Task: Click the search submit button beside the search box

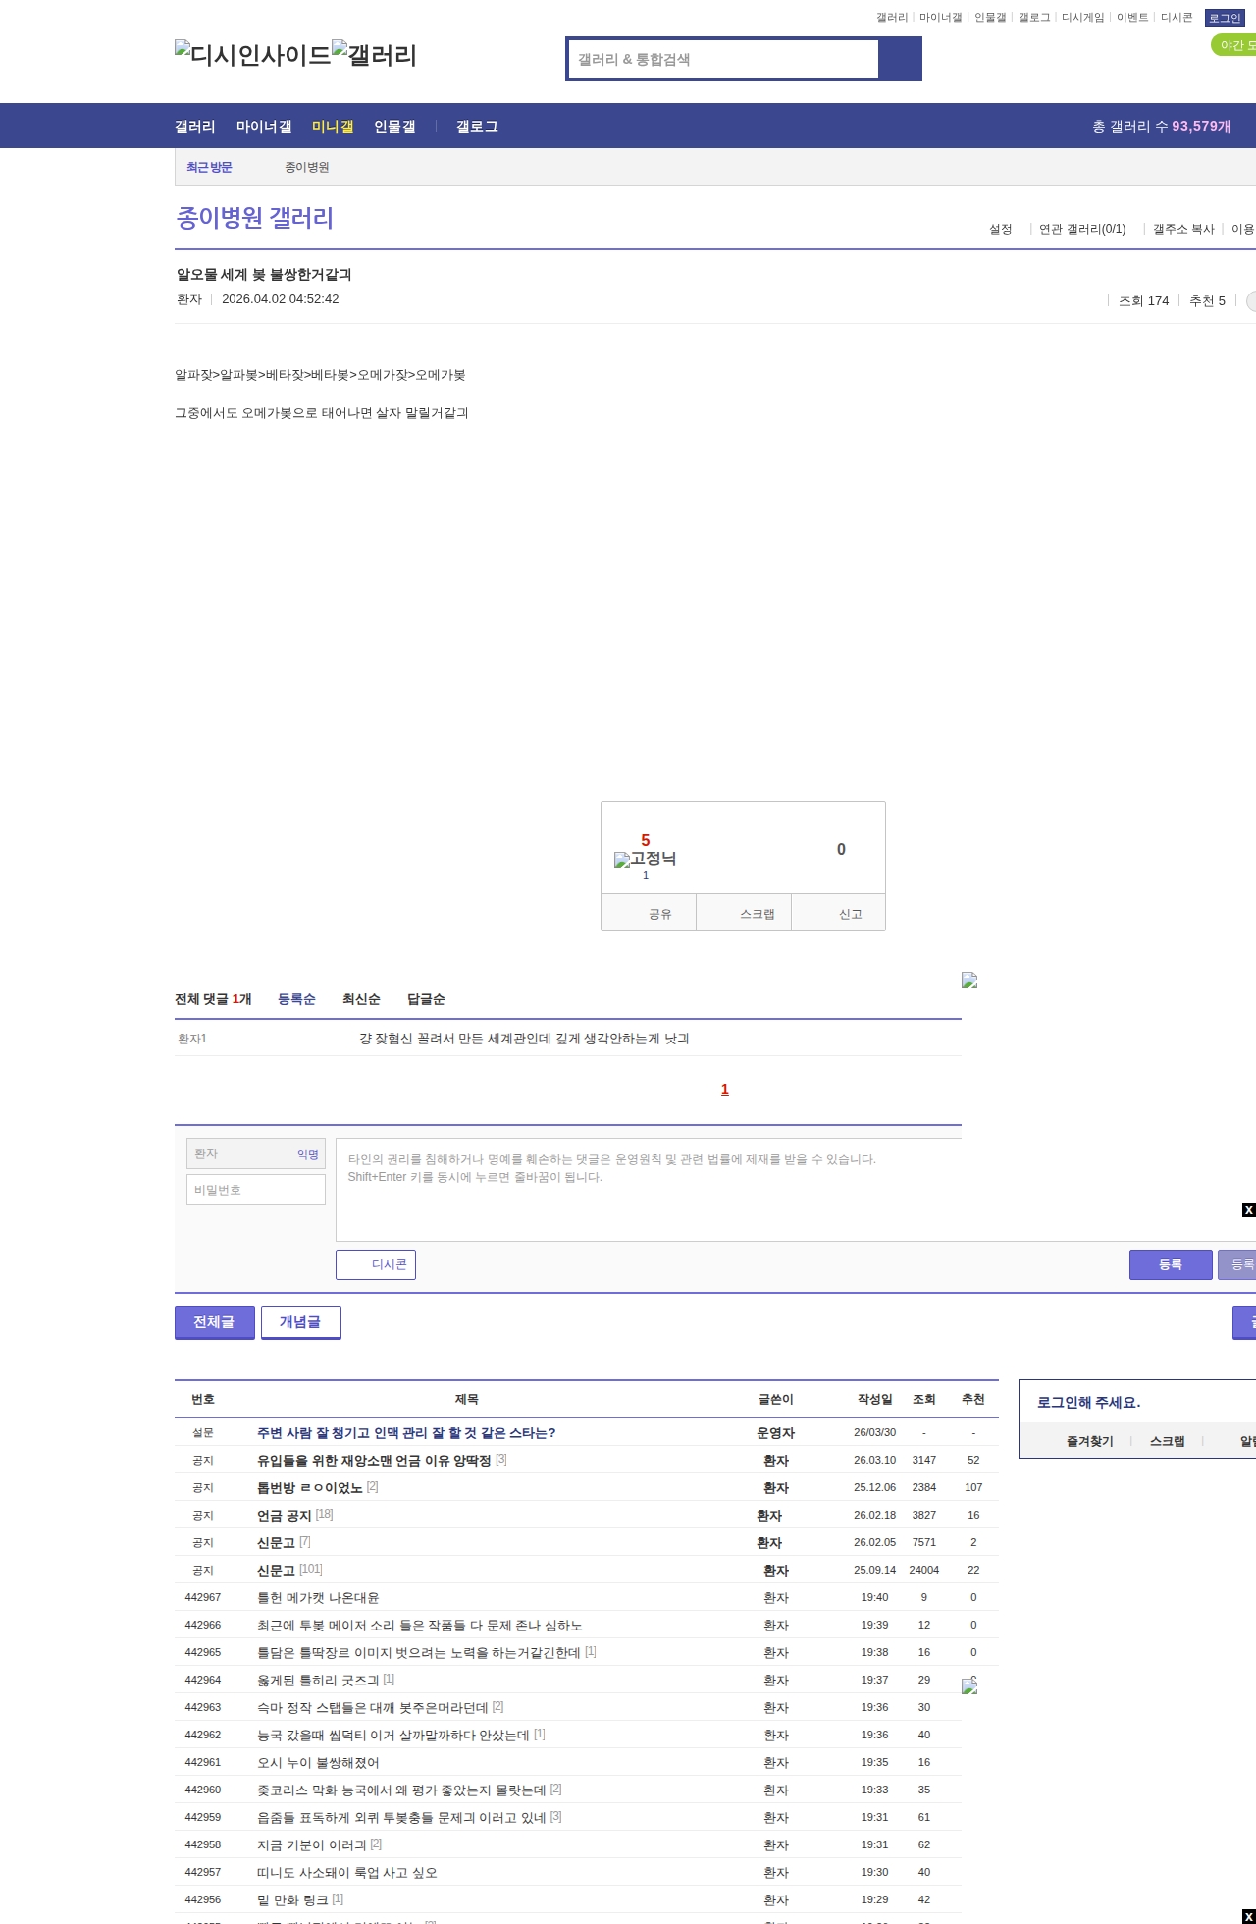Action: [x=900, y=59]
